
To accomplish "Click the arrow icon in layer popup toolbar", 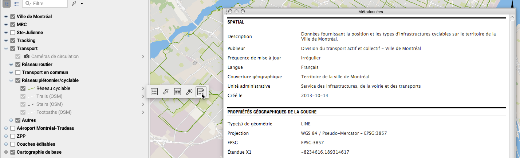I will [166, 92].
